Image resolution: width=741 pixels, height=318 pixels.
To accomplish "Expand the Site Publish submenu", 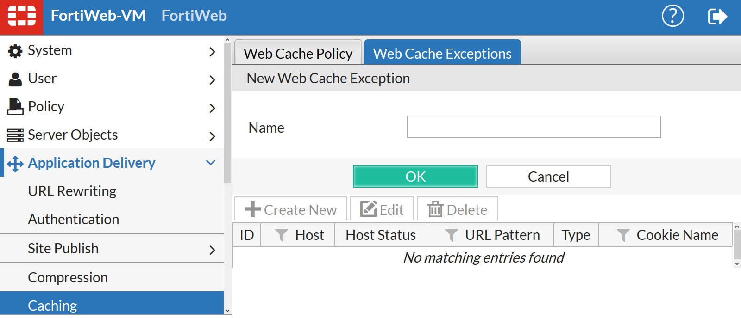I will (x=212, y=250).
